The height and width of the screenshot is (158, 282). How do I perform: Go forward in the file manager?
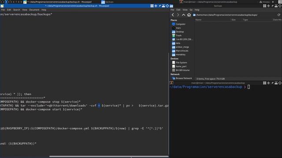point(178,15)
